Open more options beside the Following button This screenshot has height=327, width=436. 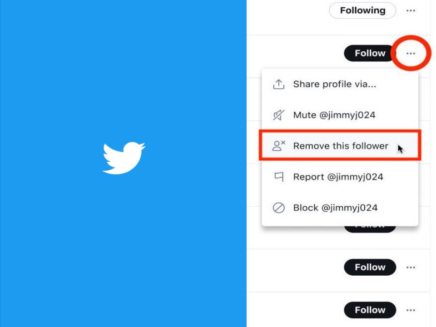pos(411,10)
